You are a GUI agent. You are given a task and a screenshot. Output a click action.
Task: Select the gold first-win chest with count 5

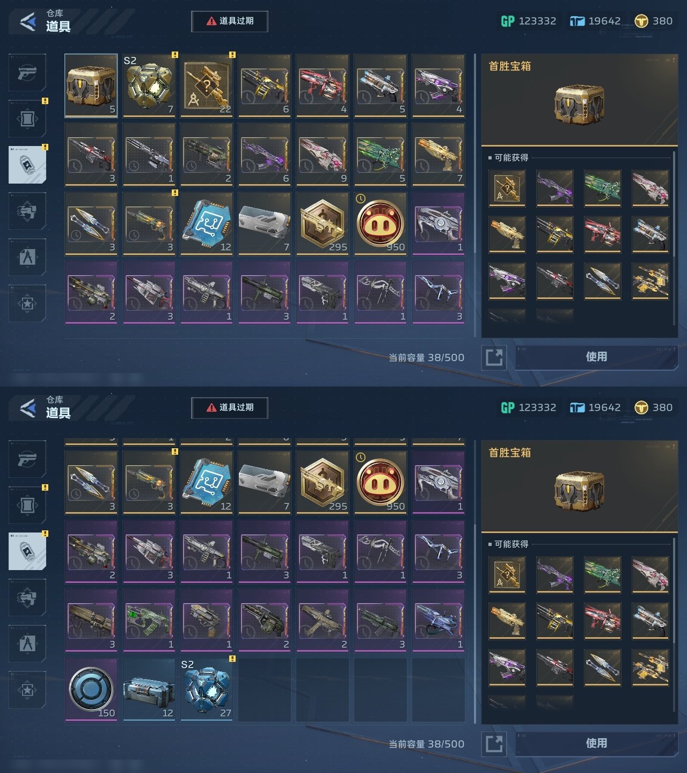[91, 85]
